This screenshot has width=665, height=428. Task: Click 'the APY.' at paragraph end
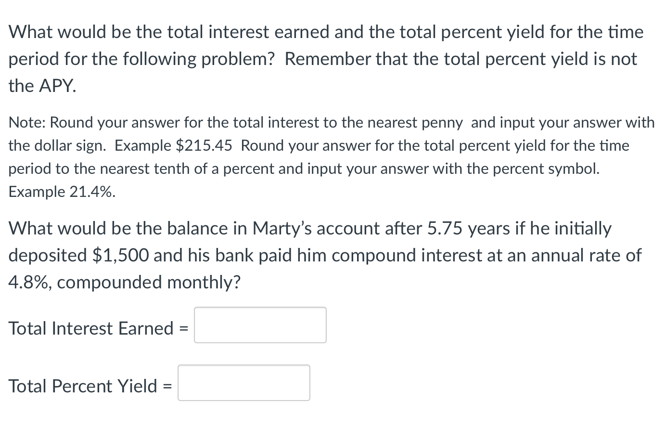pyautogui.click(x=42, y=86)
